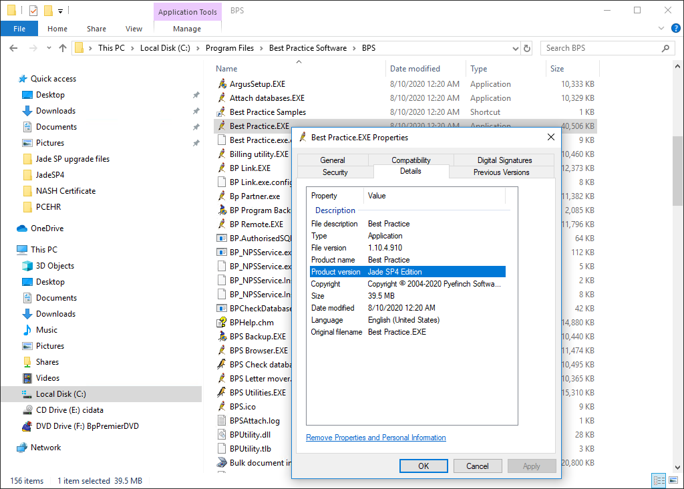Click the BPS Backup.EXE file icon

pos(222,336)
